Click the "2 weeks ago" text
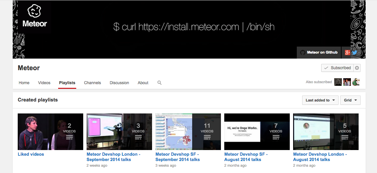The width and height of the screenshot is (377, 173). point(97,165)
